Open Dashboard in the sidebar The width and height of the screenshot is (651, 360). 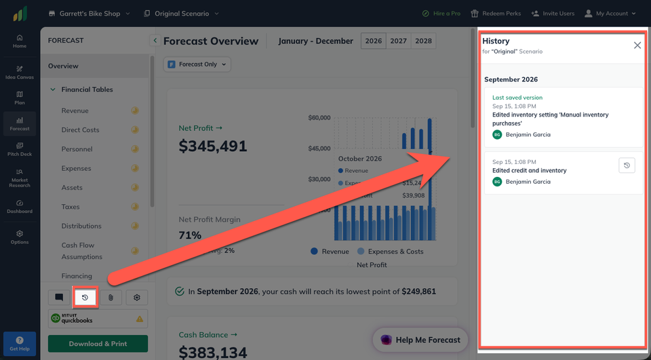point(20,207)
